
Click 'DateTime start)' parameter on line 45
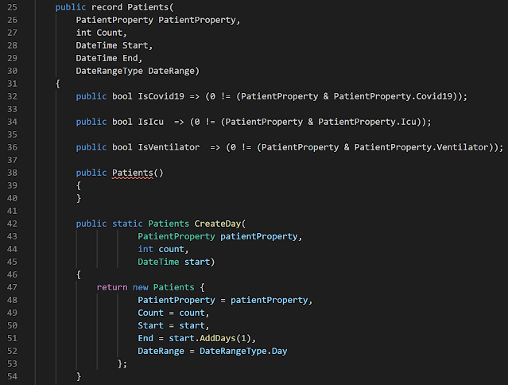coord(176,262)
